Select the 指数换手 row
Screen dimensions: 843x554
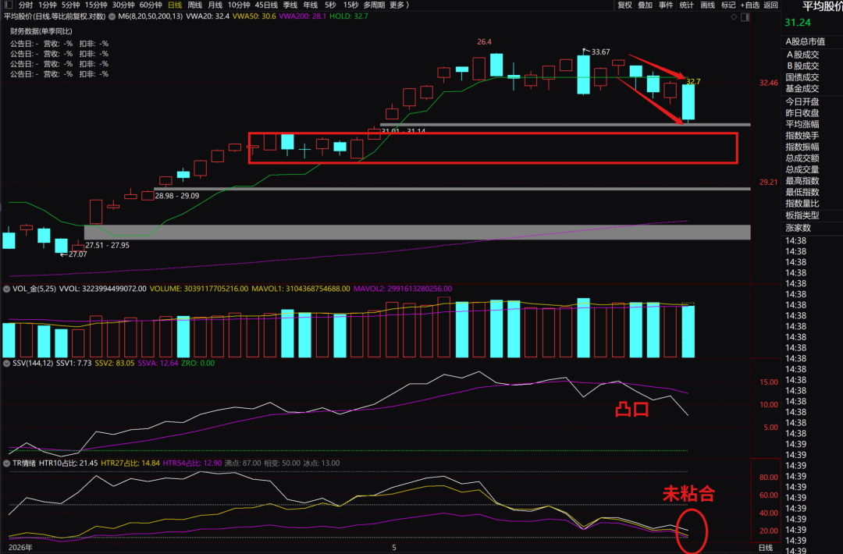click(x=802, y=136)
